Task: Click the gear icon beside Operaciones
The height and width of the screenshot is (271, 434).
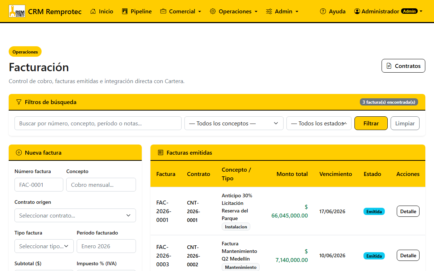Action: tap(213, 12)
